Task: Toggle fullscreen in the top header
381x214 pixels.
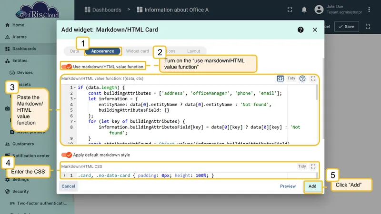Action: (x=290, y=10)
